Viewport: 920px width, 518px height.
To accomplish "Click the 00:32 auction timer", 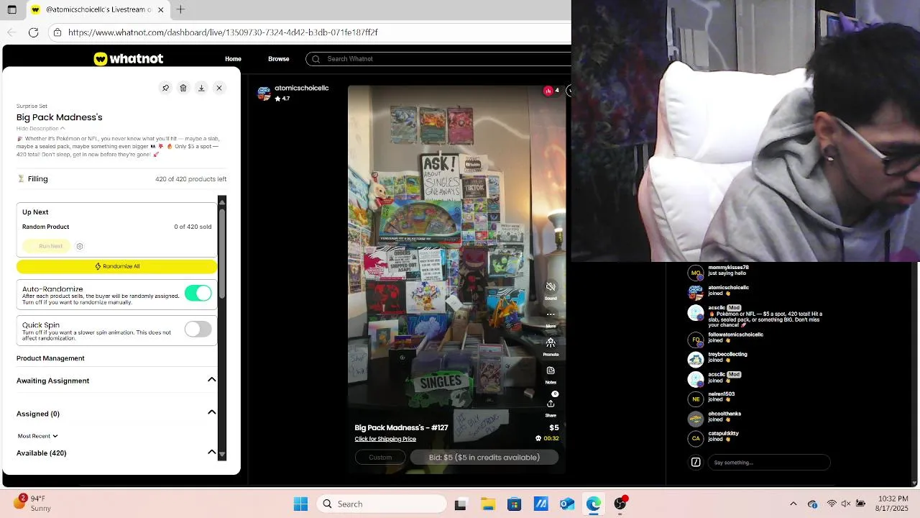I will coord(551,438).
